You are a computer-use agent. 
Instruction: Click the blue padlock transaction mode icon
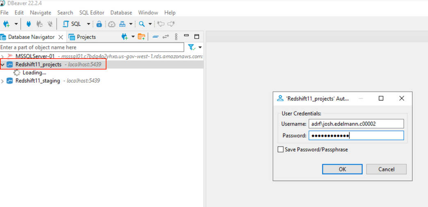point(99,24)
